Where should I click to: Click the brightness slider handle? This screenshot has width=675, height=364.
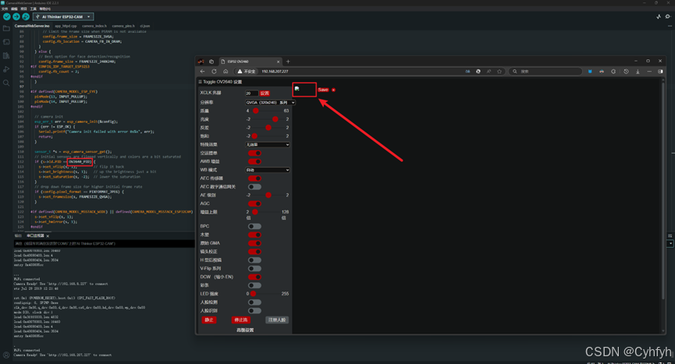pyautogui.click(x=275, y=119)
